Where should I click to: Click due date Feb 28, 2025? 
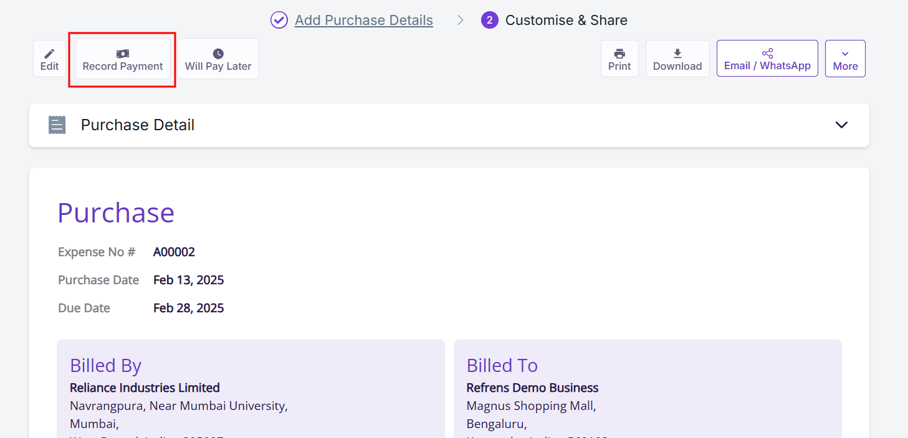(189, 308)
